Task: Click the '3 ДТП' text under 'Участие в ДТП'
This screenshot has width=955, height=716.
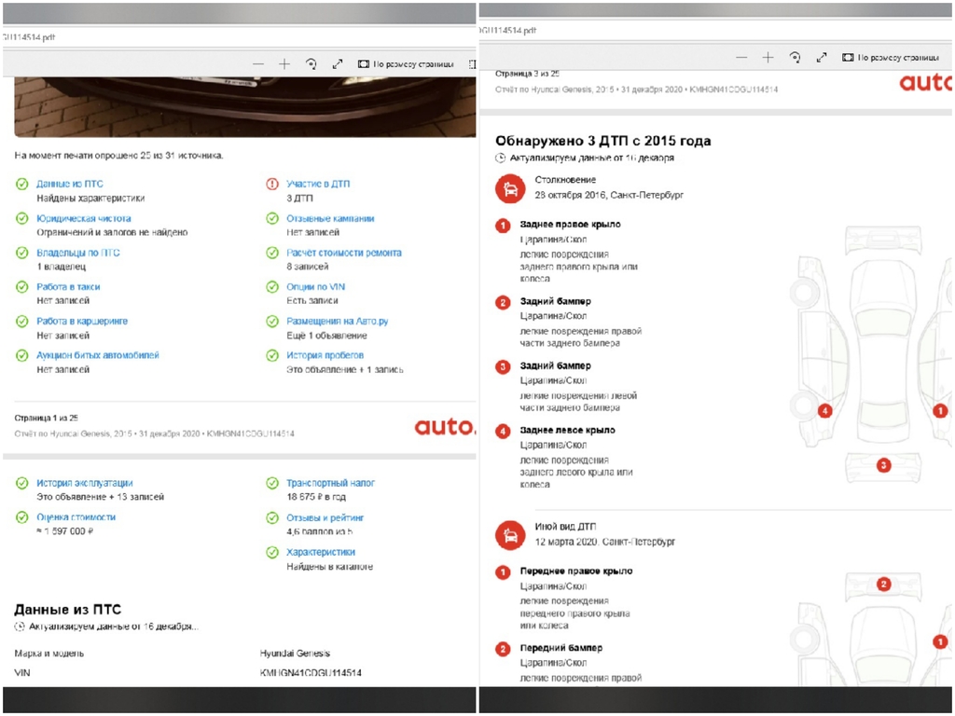Action: 299,199
